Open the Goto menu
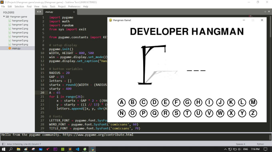 [x=44, y=6]
